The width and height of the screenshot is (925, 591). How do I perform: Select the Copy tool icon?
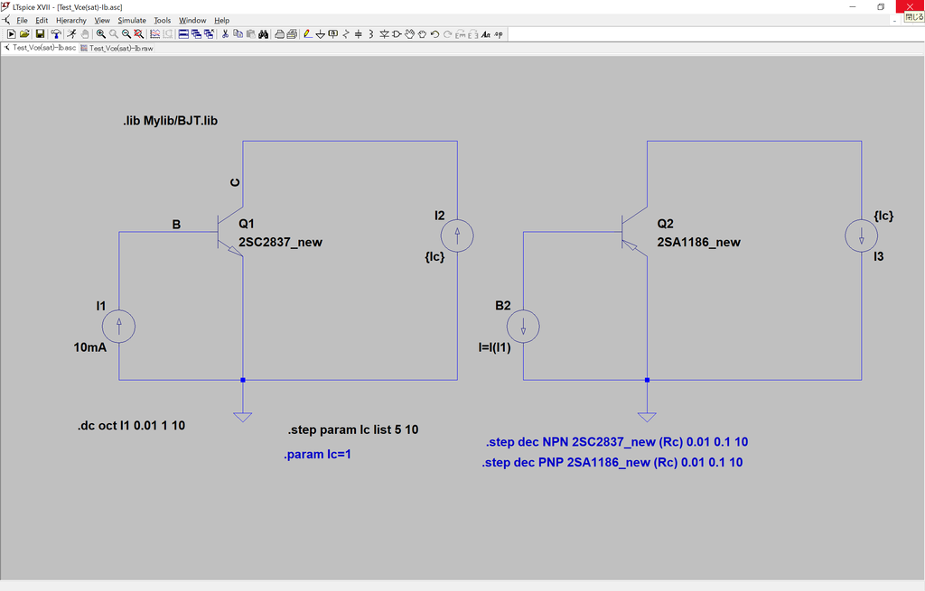238,34
